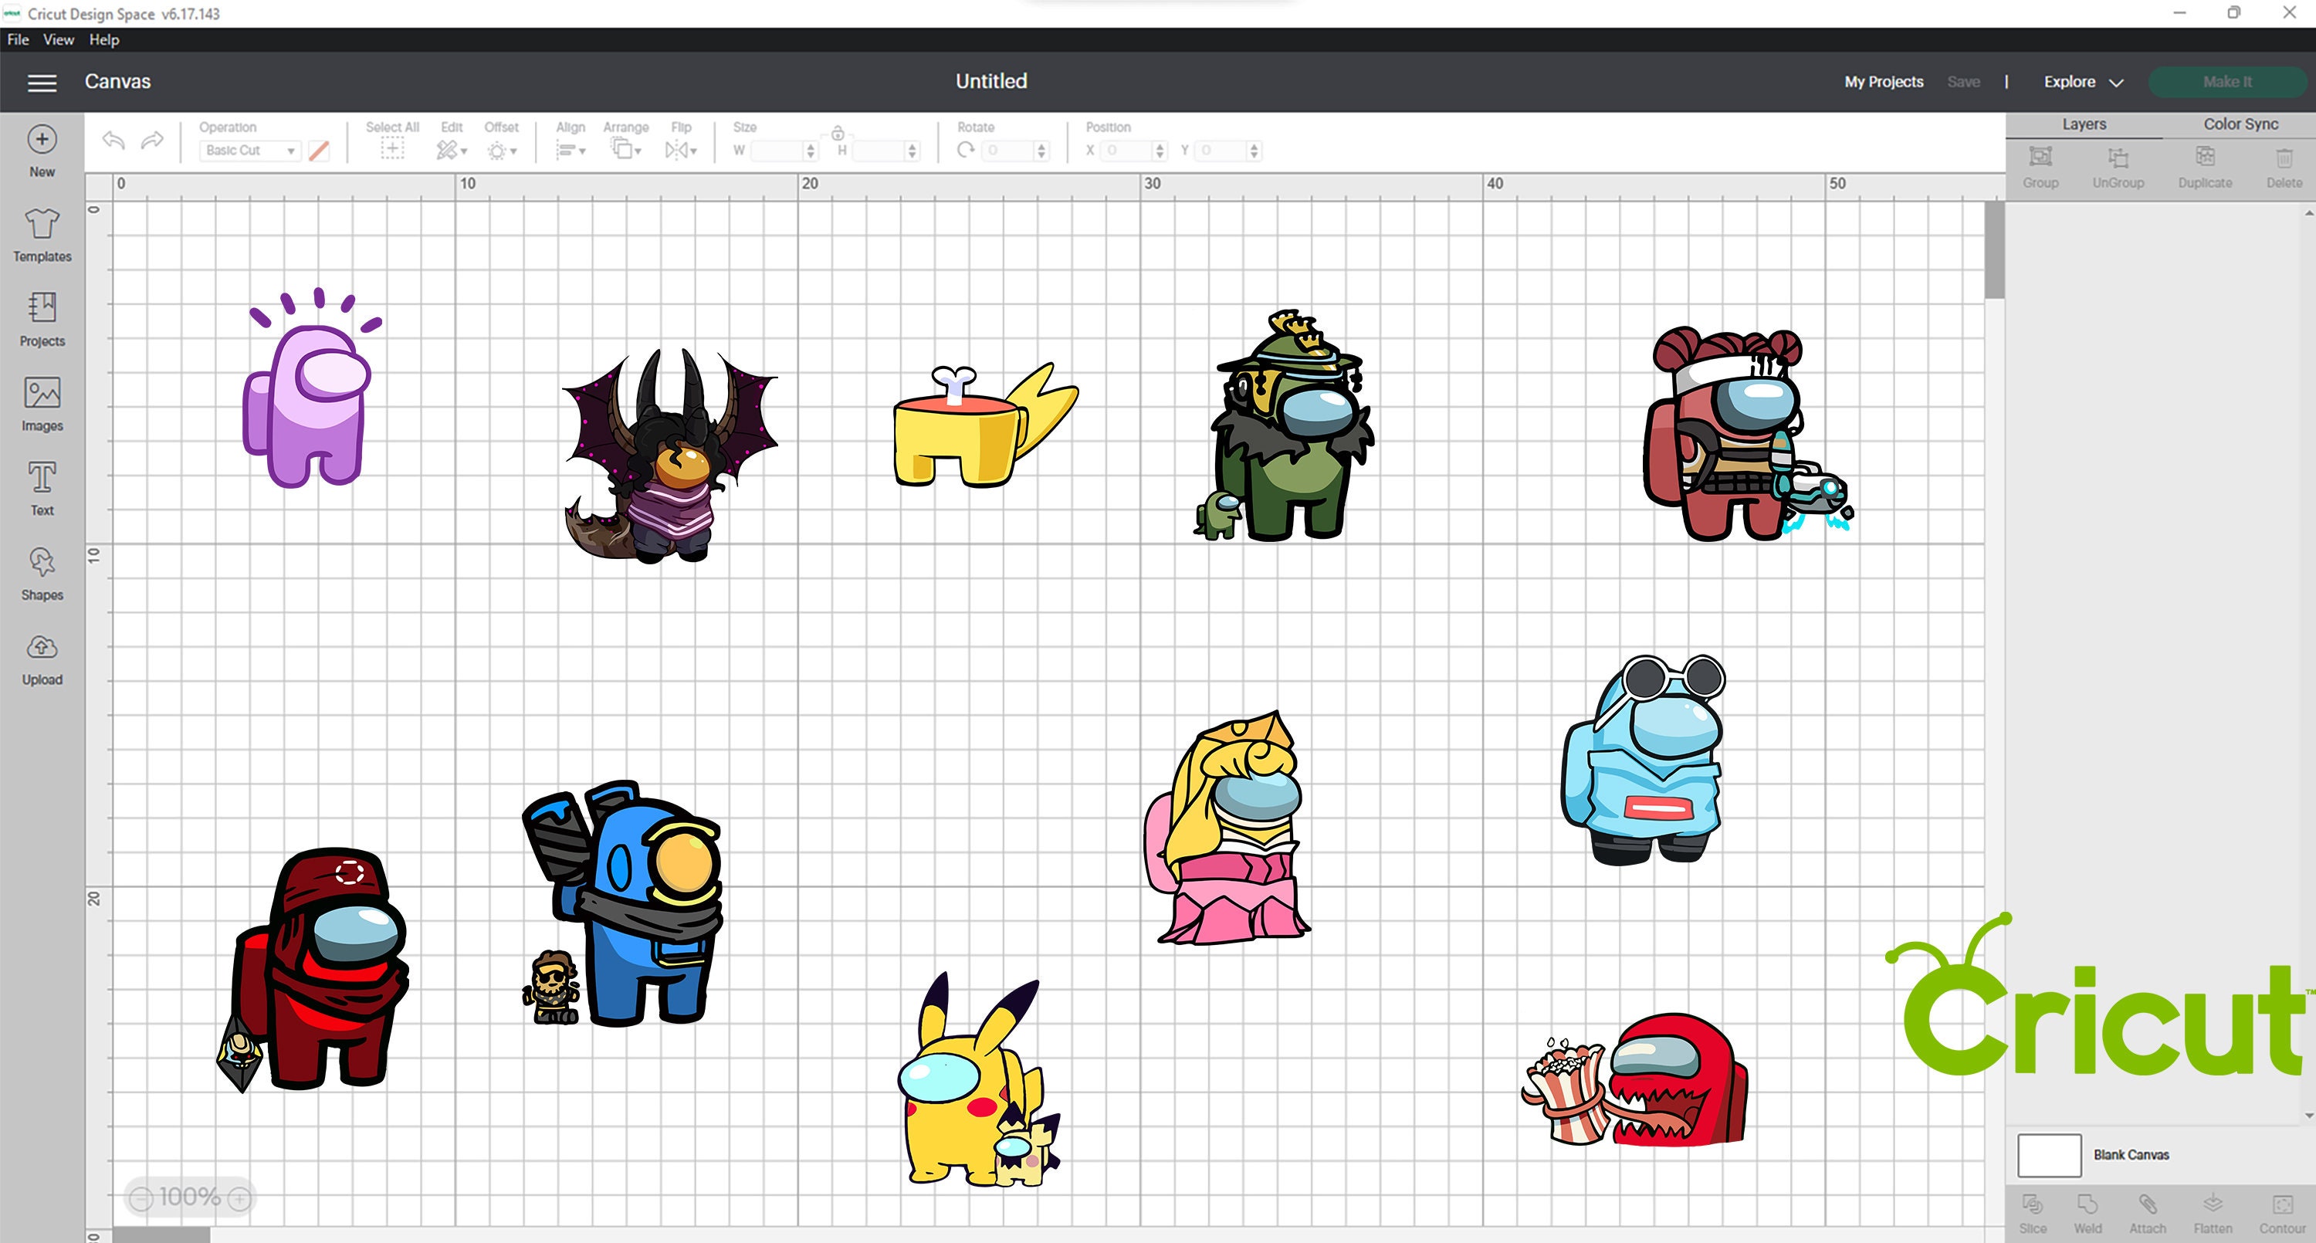Image resolution: width=2316 pixels, height=1243 pixels.
Task: Open the Help menu
Action: 104,39
